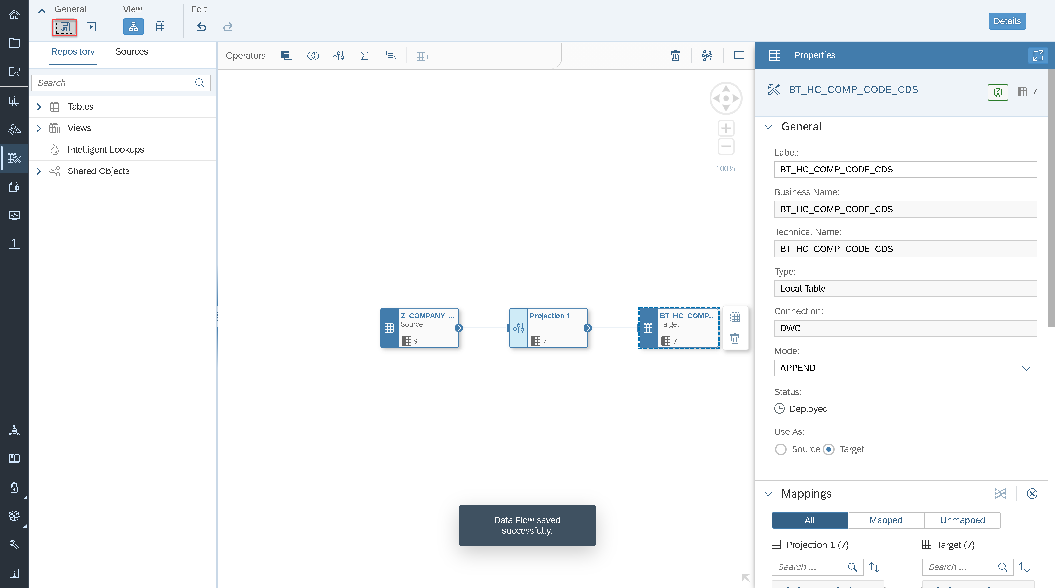Pan canvas using navigation wheel control
This screenshot has width=1055, height=588.
tap(726, 98)
